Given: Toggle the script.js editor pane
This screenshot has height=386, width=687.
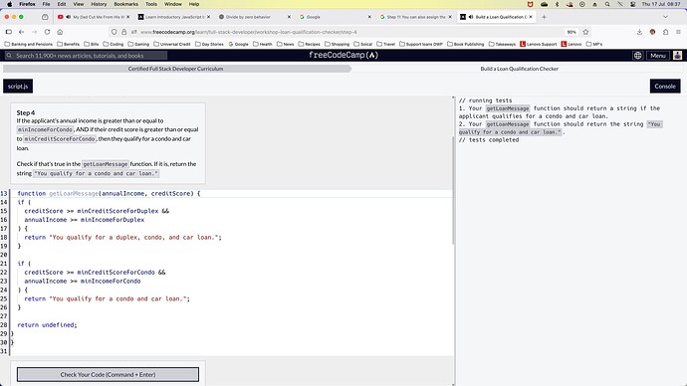Looking at the screenshot, I should 18,87.
